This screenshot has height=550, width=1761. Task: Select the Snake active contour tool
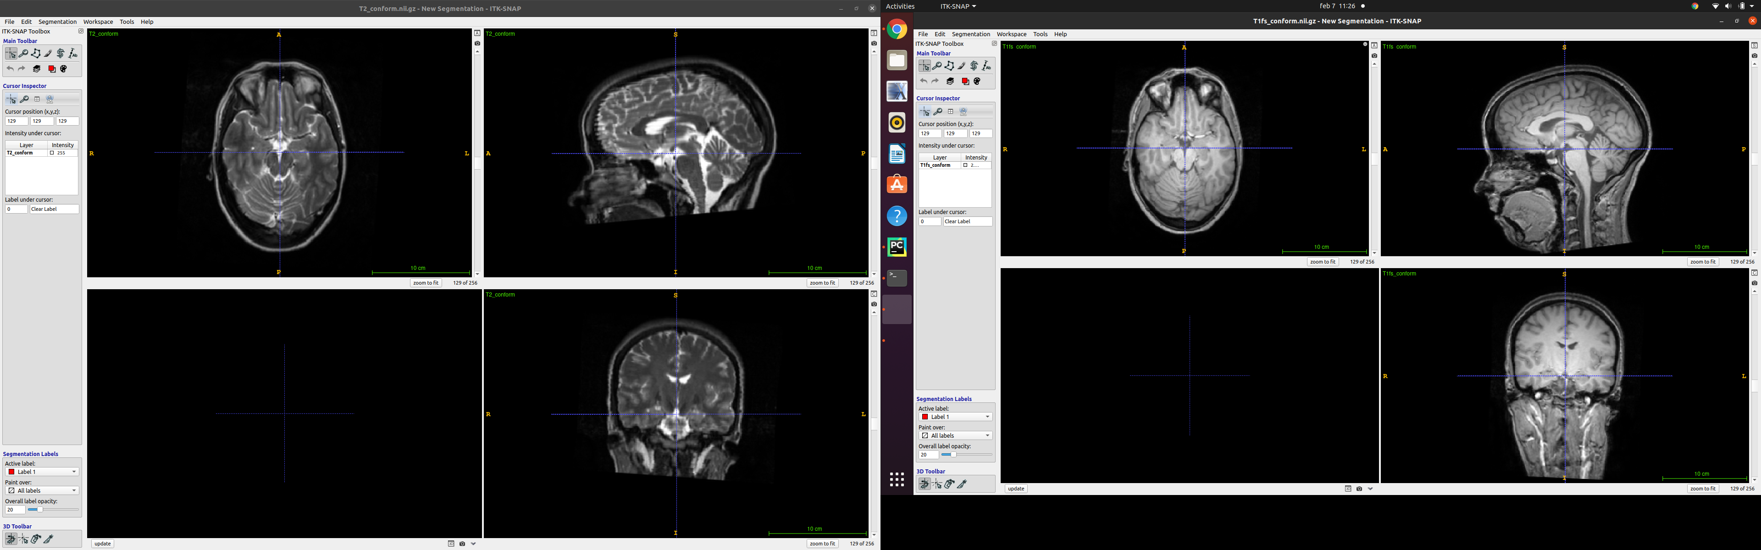click(60, 53)
